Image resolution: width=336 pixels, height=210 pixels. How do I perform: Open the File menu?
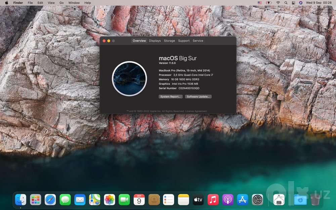30,3
